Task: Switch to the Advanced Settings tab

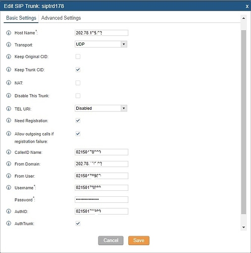Action: coord(61,18)
